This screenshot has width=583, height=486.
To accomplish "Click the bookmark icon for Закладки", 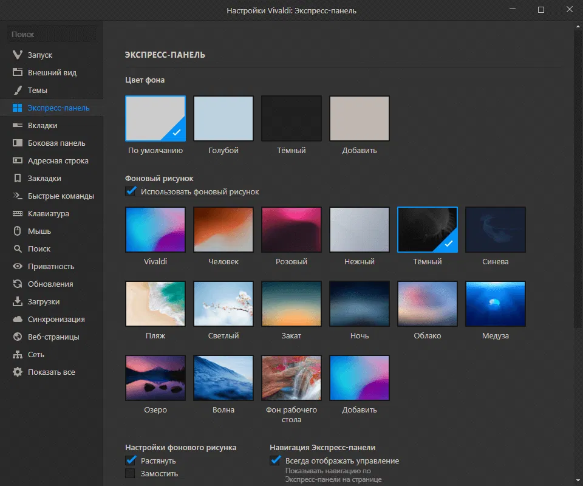I will pos(18,179).
